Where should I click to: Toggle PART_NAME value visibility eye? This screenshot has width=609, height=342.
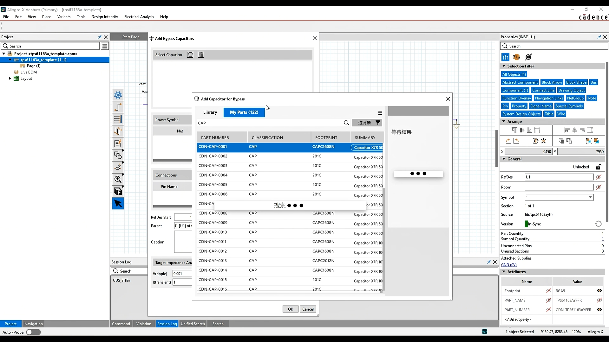pos(599,300)
